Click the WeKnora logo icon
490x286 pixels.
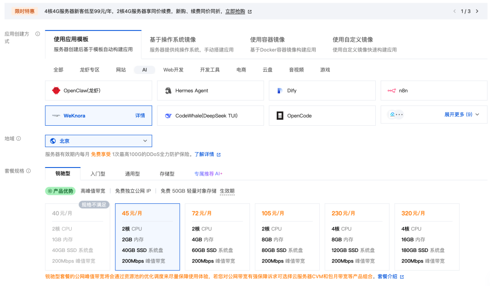tap(56, 116)
